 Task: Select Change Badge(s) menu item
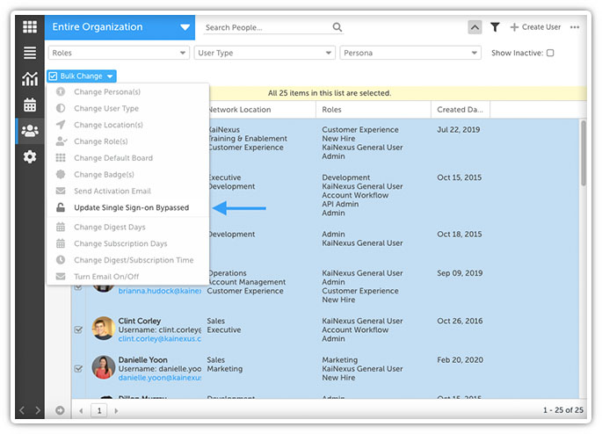127,174
